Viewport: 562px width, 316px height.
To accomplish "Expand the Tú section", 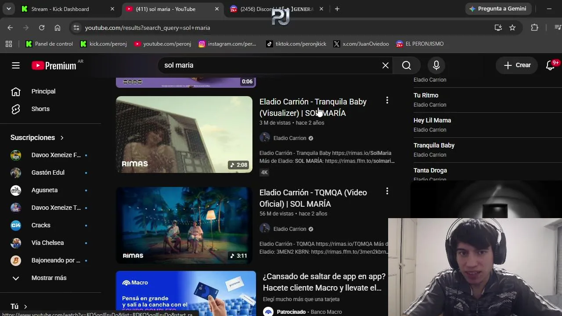I will [x=19, y=306].
